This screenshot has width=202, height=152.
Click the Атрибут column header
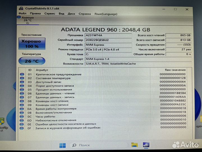coord(42,70)
